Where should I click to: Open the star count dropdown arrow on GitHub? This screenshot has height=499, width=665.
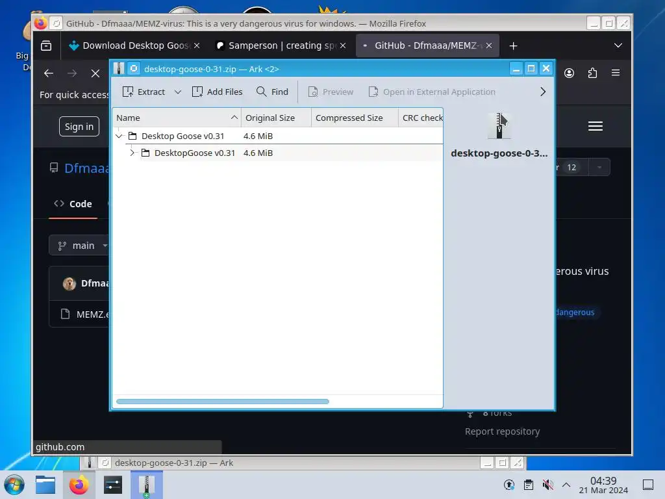tap(599, 167)
